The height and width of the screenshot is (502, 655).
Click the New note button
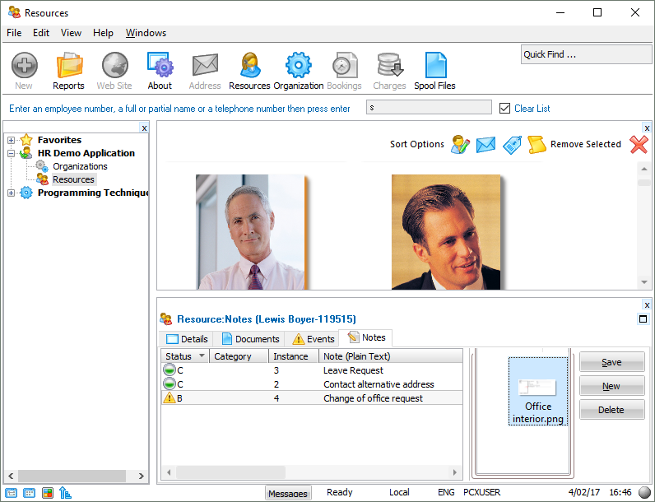point(611,386)
